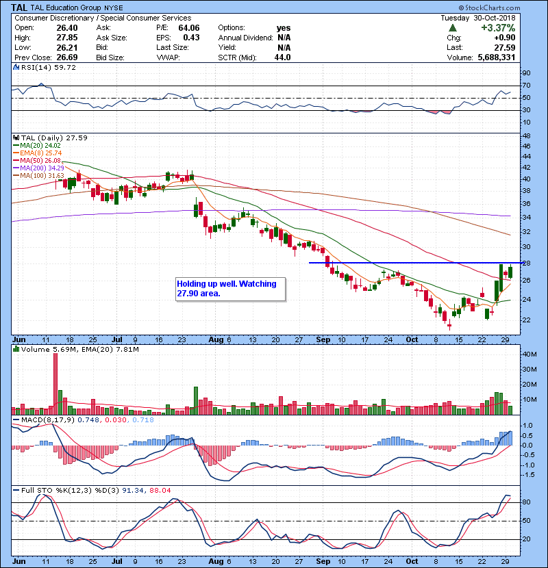Viewport: 548px width, 568px height.
Task: Click the MA(200) 34.29 legend entry
Action: 39,168
